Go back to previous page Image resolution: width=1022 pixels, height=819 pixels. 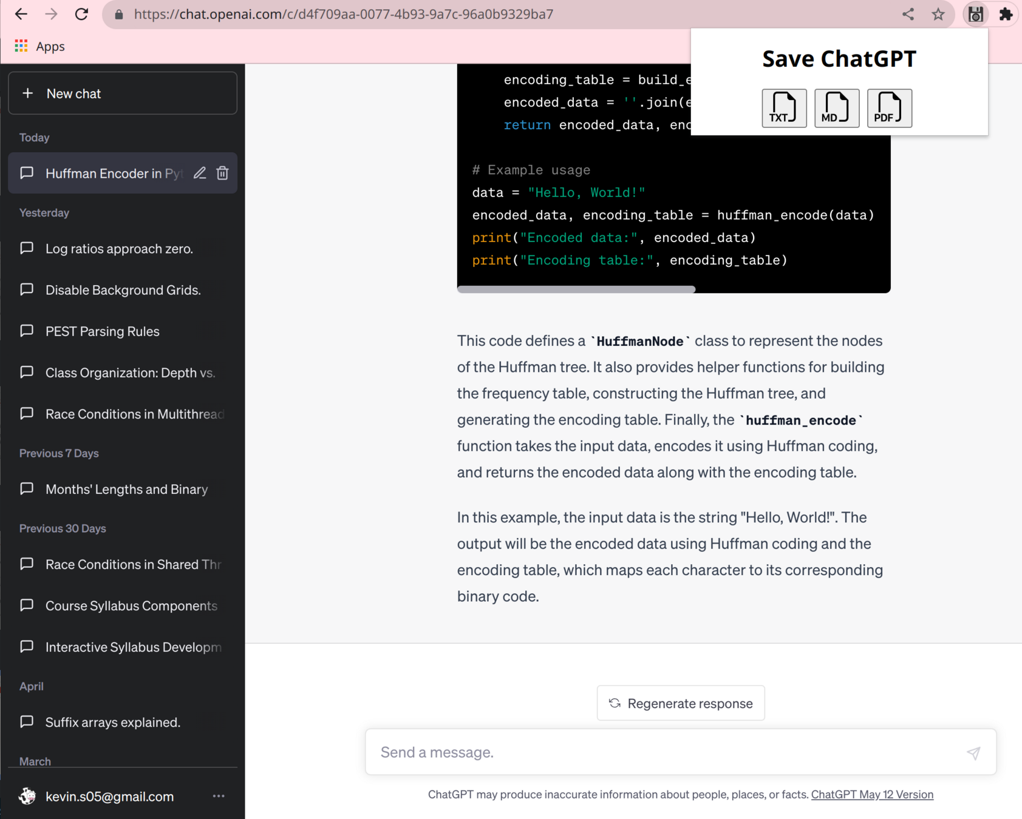tap(21, 14)
